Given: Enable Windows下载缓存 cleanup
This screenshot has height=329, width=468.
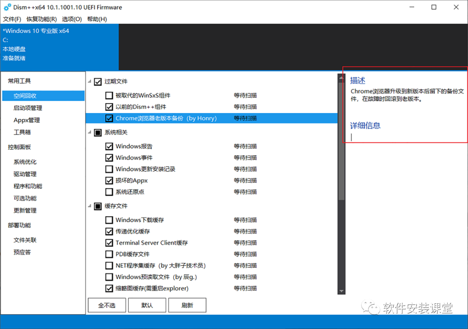Looking at the screenshot, I should [x=109, y=220].
